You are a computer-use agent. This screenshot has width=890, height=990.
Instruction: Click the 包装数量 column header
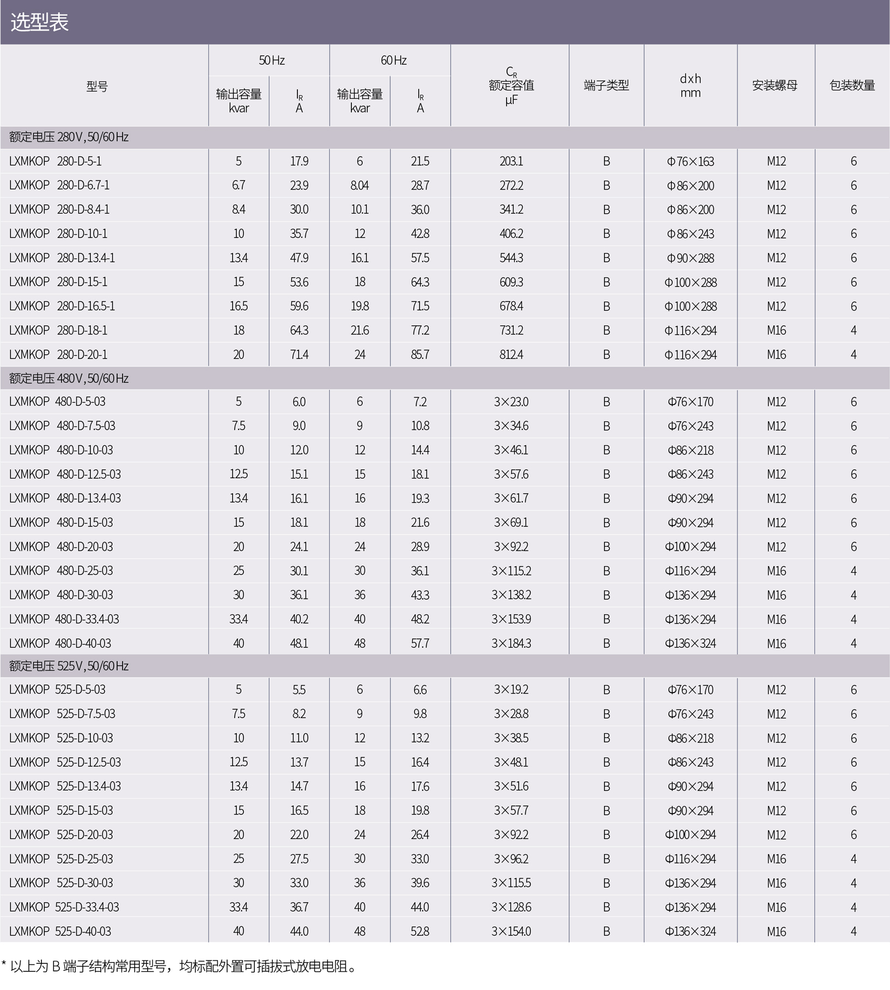852,86
